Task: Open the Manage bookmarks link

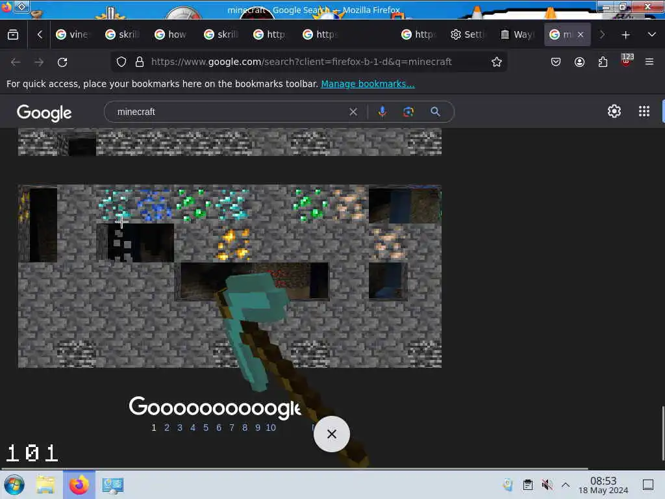Action: point(368,84)
